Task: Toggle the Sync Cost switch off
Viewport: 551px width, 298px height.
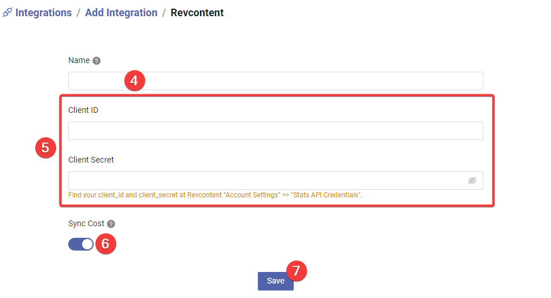Action: pos(81,244)
